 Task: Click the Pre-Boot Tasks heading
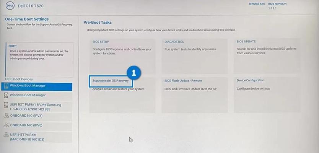[x=98, y=23]
